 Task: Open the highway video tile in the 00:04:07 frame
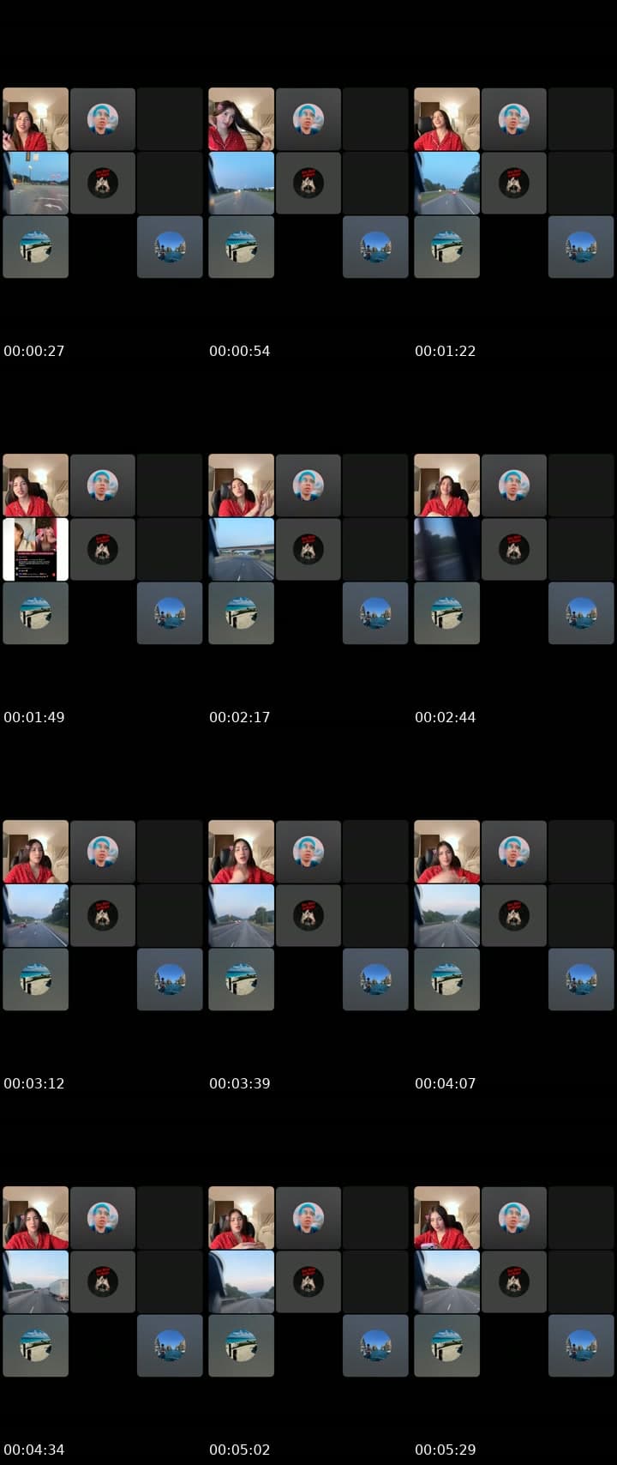[x=446, y=915]
